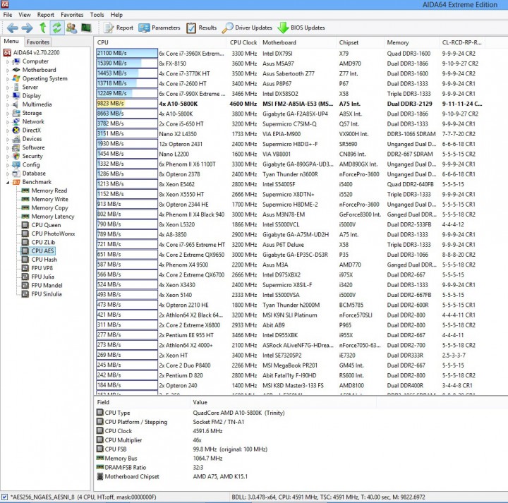This screenshot has height=503, width=508.
Task: Open the Report menu
Action: tap(45, 15)
